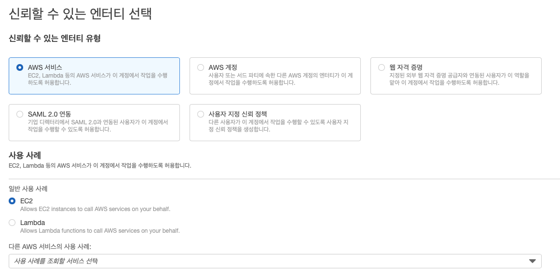Click the AWS 계정 card description text
Image resolution: width=560 pixels, height=278 pixels.
(281, 79)
